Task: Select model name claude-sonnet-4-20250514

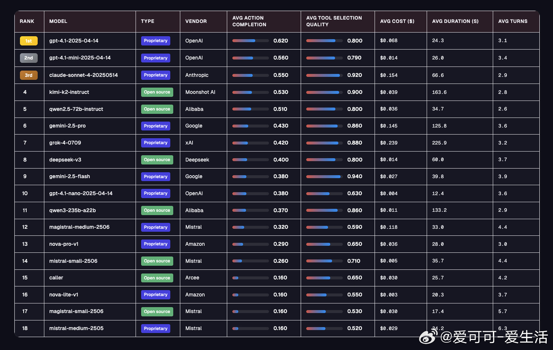Action: [83, 75]
